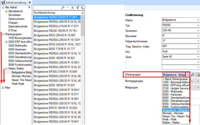
Task: Open the Marke dropdown
Action: click(x=198, y=20)
